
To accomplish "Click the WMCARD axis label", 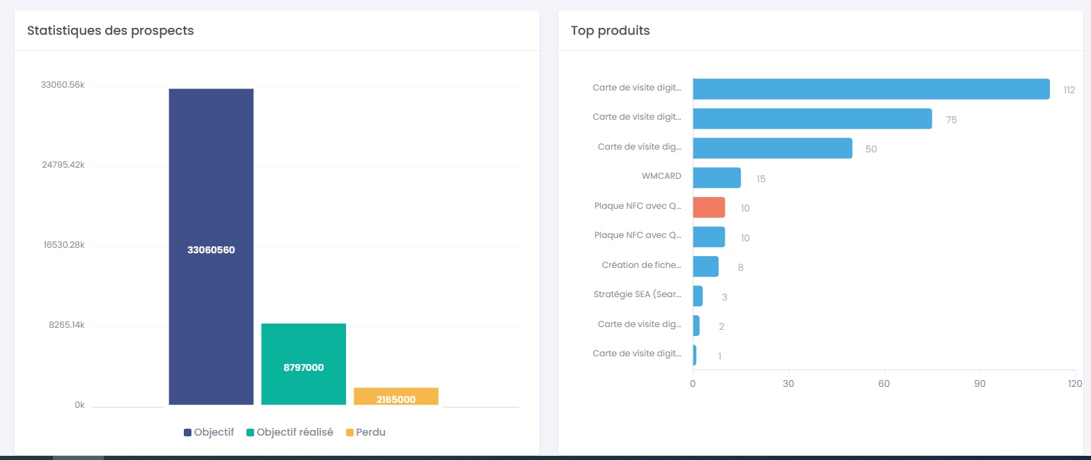I will pyautogui.click(x=661, y=176).
